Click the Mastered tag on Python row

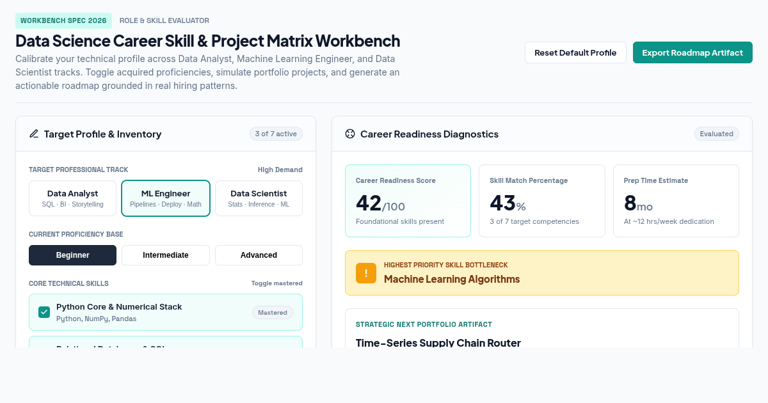coord(273,312)
